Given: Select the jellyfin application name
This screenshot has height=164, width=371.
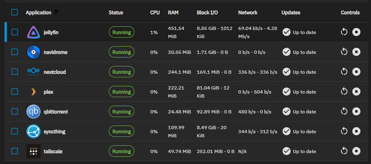Looking at the screenshot, I should [x=51, y=32].
